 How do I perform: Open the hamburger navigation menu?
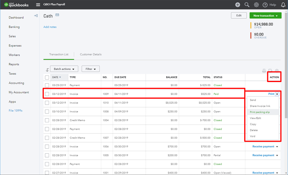pos(38,5)
